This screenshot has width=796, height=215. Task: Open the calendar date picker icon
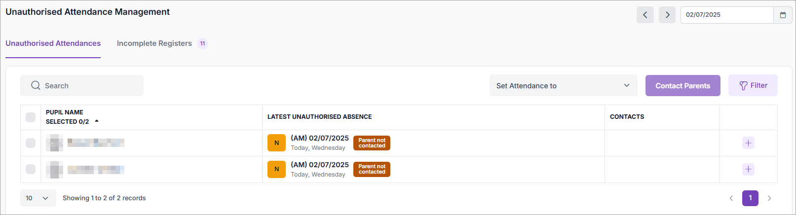coord(783,15)
